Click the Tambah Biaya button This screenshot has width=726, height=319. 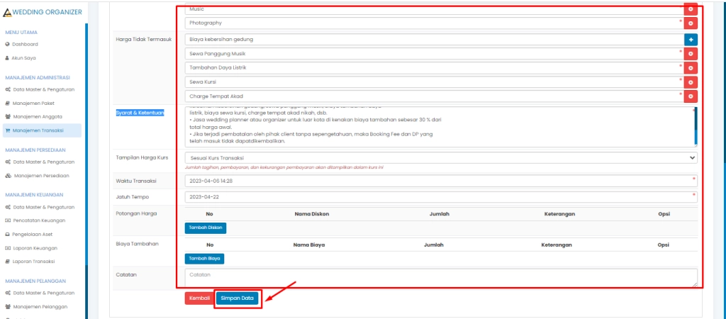[204, 259]
